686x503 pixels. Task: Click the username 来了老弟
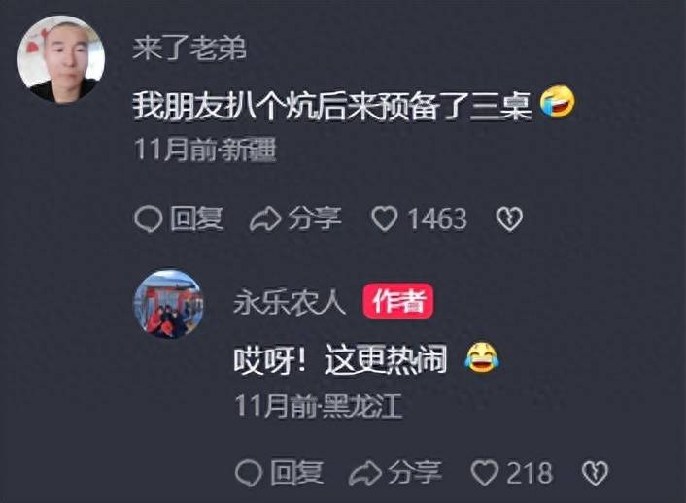click(x=189, y=48)
